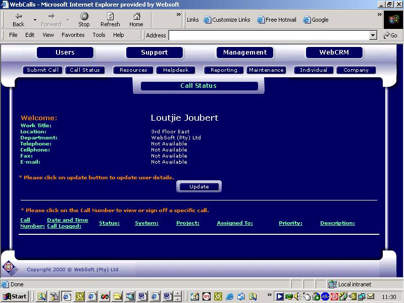Click the Status column header link
Viewport: 404px width, 303px height.
(109, 223)
